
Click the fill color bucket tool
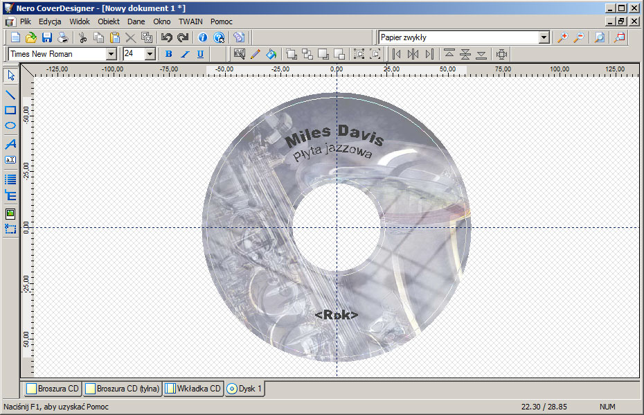tap(271, 54)
